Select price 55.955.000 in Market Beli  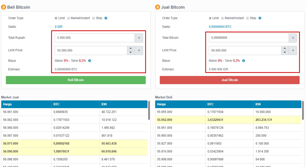coord(165,112)
